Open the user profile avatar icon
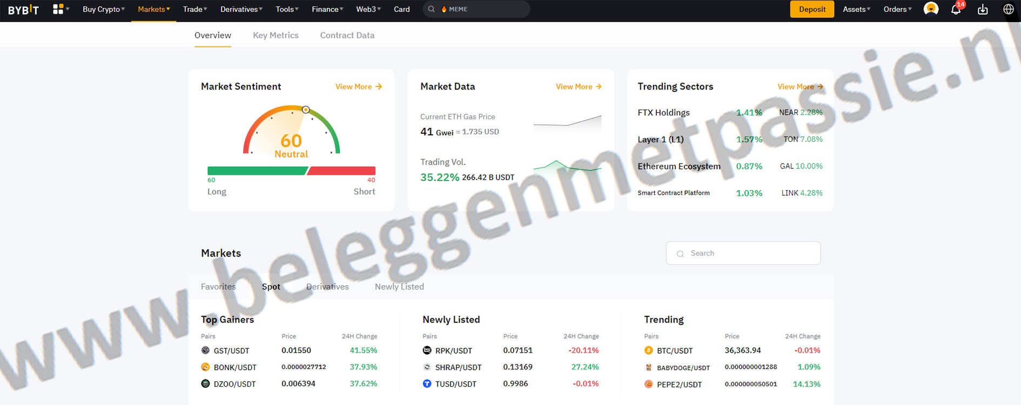Image resolution: width=1021 pixels, height=405 pixels. [931, 9]
